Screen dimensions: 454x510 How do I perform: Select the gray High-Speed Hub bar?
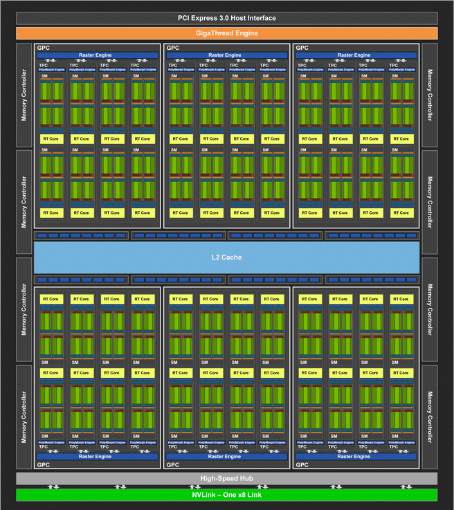coord(227,478)
